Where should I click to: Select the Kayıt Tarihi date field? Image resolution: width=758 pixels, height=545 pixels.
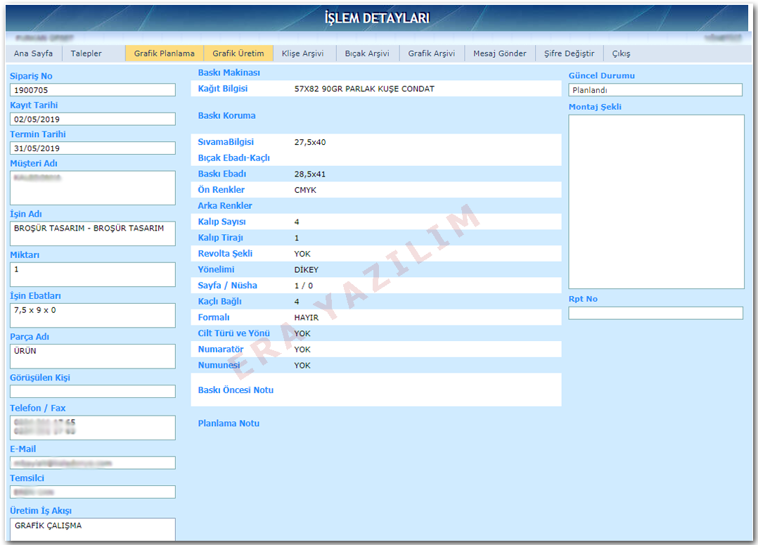pos(93,120)
